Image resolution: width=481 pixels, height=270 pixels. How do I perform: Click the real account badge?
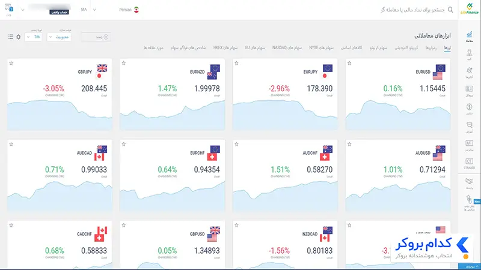tap(59, 12)
